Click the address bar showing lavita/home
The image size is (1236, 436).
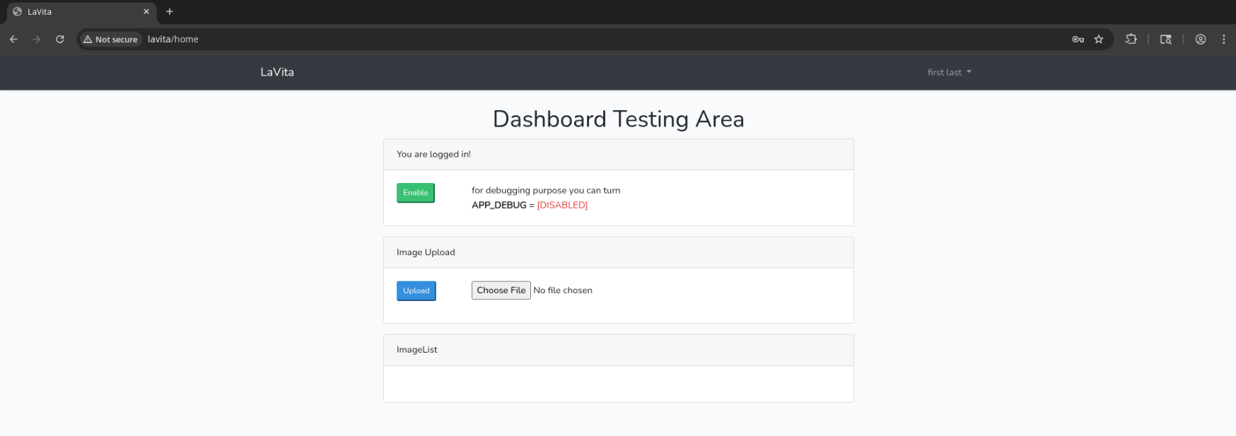[x=566, y=40]
